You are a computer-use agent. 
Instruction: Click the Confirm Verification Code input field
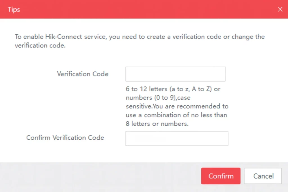(177, 138)
